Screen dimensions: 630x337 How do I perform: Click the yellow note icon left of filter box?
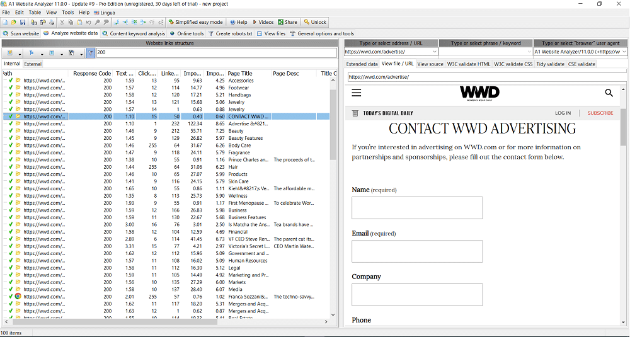(x=9, y=53)
